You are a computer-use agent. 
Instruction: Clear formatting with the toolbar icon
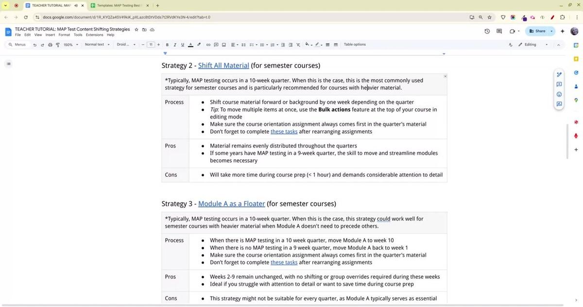(298, 45)
